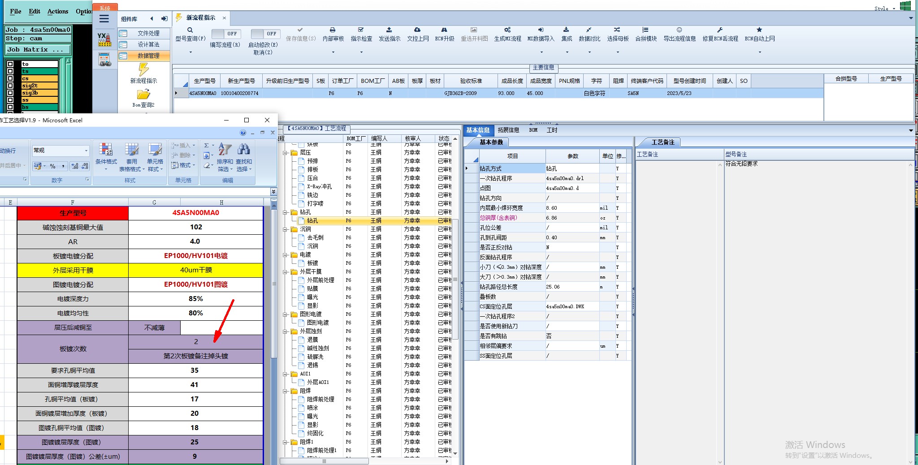The width and height of the screenshot is (918, 465).
Task: Toggle the 编写流程(R) OFF switch
Action: (226, 34)
